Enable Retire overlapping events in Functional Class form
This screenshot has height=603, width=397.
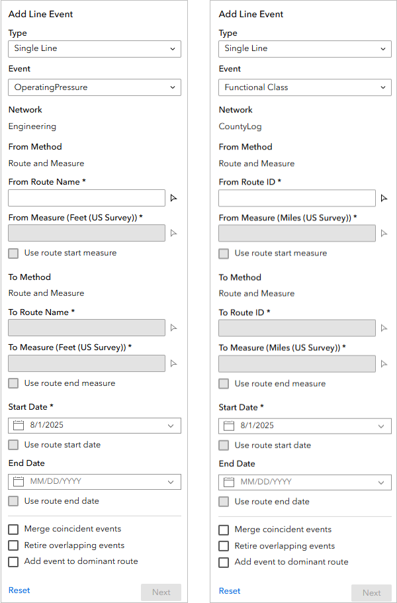(223, 547)
